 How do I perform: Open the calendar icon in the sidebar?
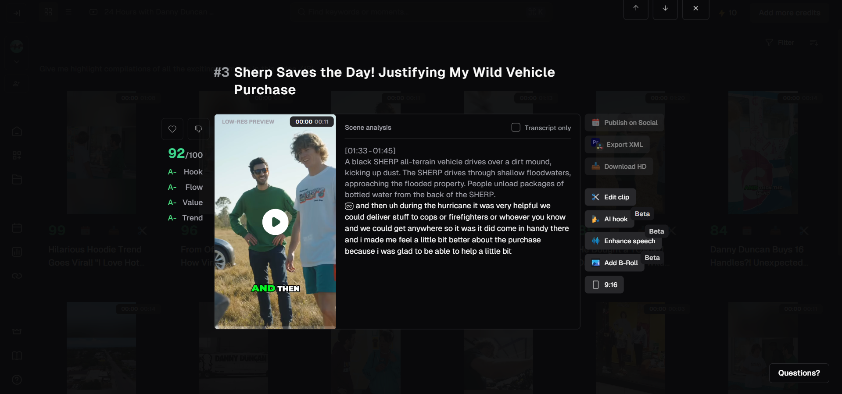(x=17, y=228)
